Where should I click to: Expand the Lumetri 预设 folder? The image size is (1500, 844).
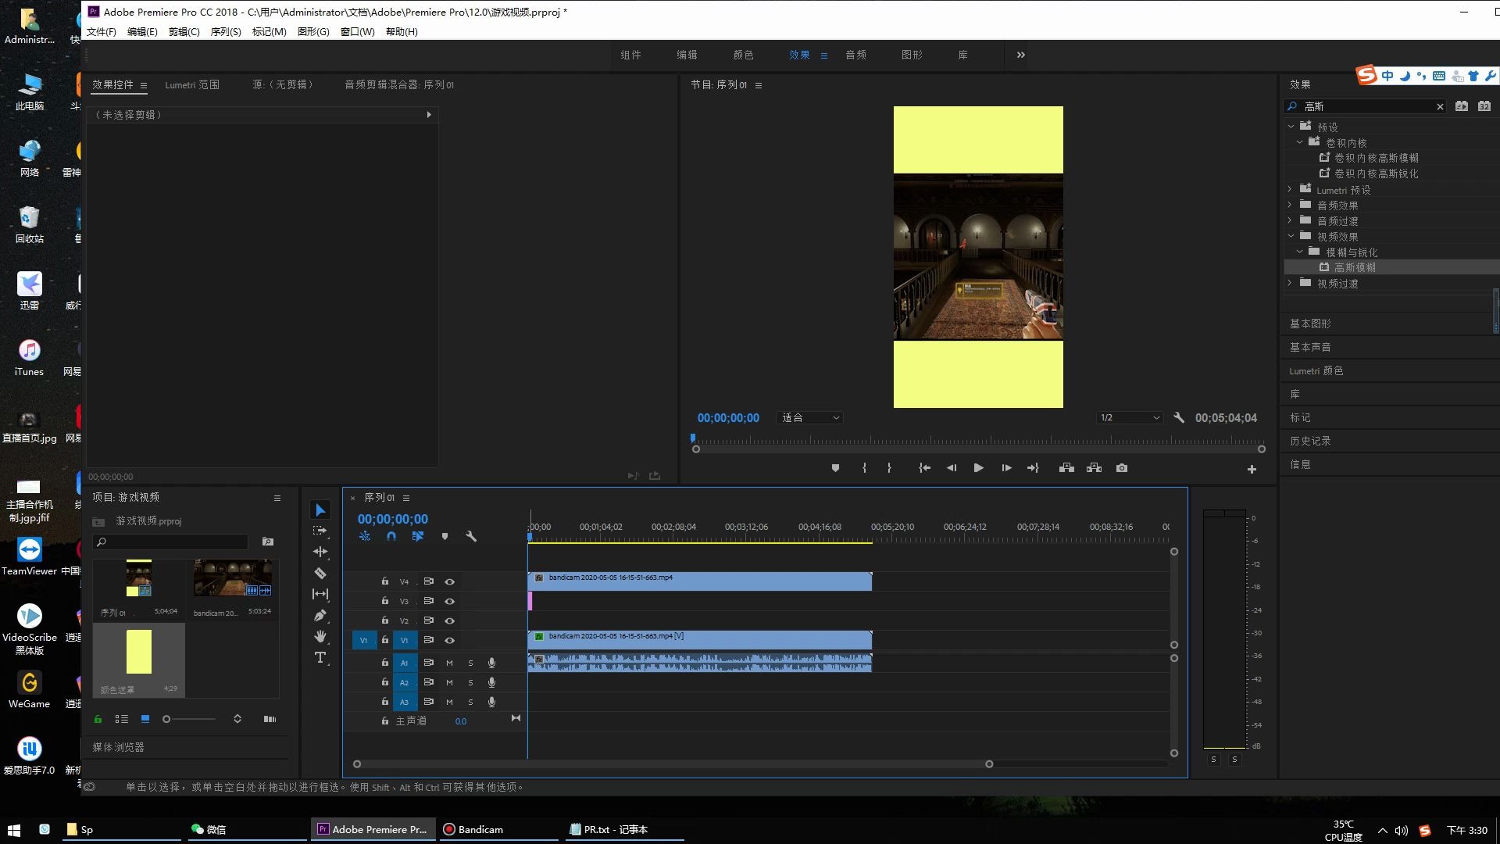(x=1291, y=189)
